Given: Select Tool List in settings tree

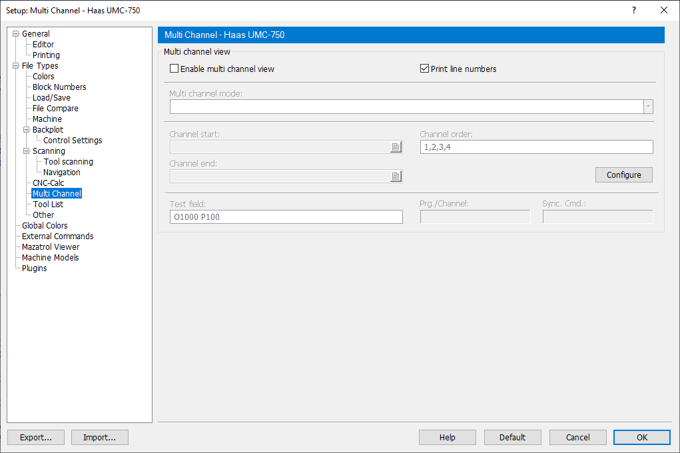Looking at the screenshot, I should (x=48, y=205).
